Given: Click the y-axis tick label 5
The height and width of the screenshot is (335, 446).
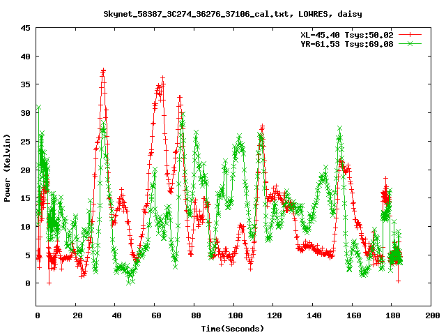Looking at the screenshot, I should tap(28, 255).
